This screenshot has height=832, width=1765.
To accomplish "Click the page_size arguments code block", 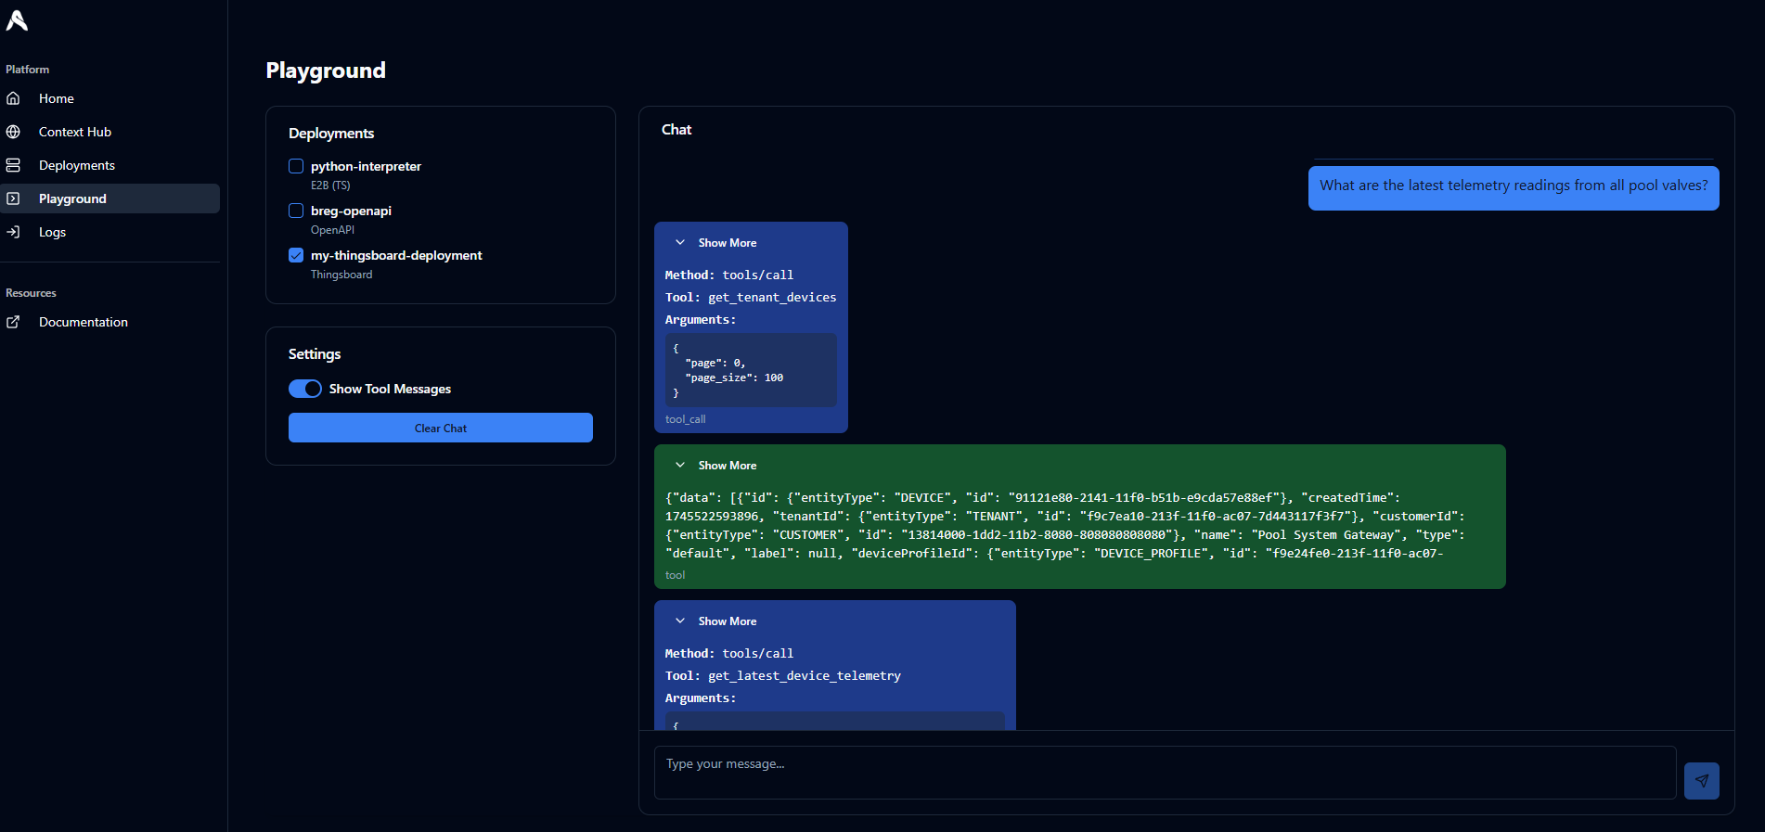I will tap(751, 370).
